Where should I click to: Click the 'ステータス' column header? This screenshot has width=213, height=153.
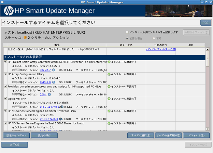[126, 45]
